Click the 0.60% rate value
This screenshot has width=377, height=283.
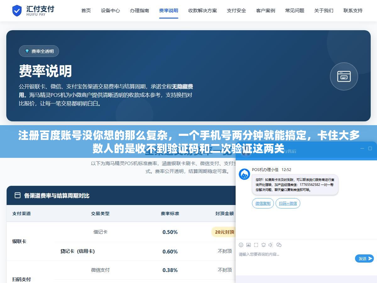tap(170, 252)
